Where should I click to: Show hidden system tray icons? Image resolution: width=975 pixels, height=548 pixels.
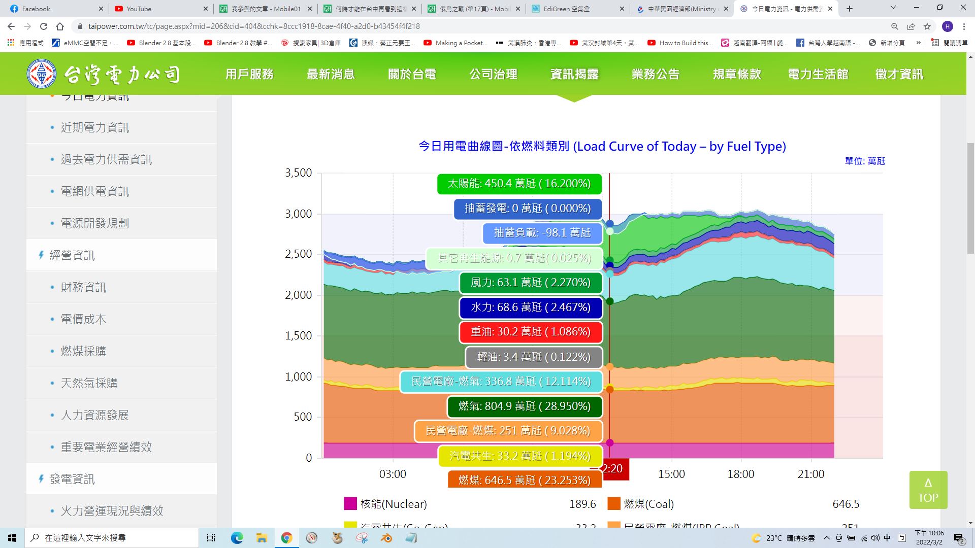826,538
